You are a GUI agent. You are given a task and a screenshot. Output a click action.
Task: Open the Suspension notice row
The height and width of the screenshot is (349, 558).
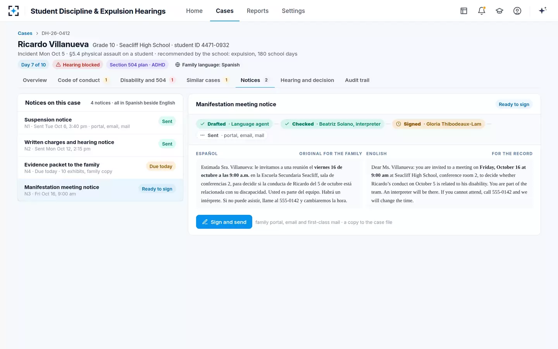(100, 123)
